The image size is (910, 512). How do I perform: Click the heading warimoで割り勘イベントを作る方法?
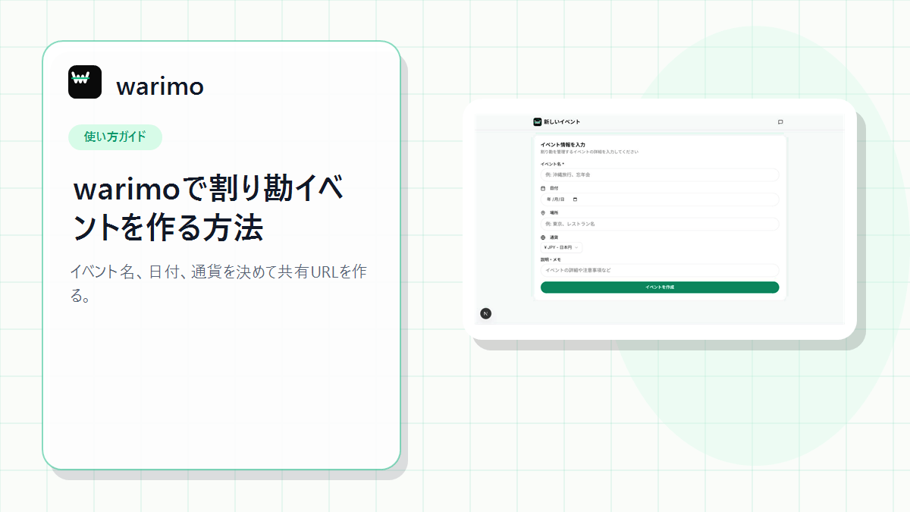(x=210, y=208)
